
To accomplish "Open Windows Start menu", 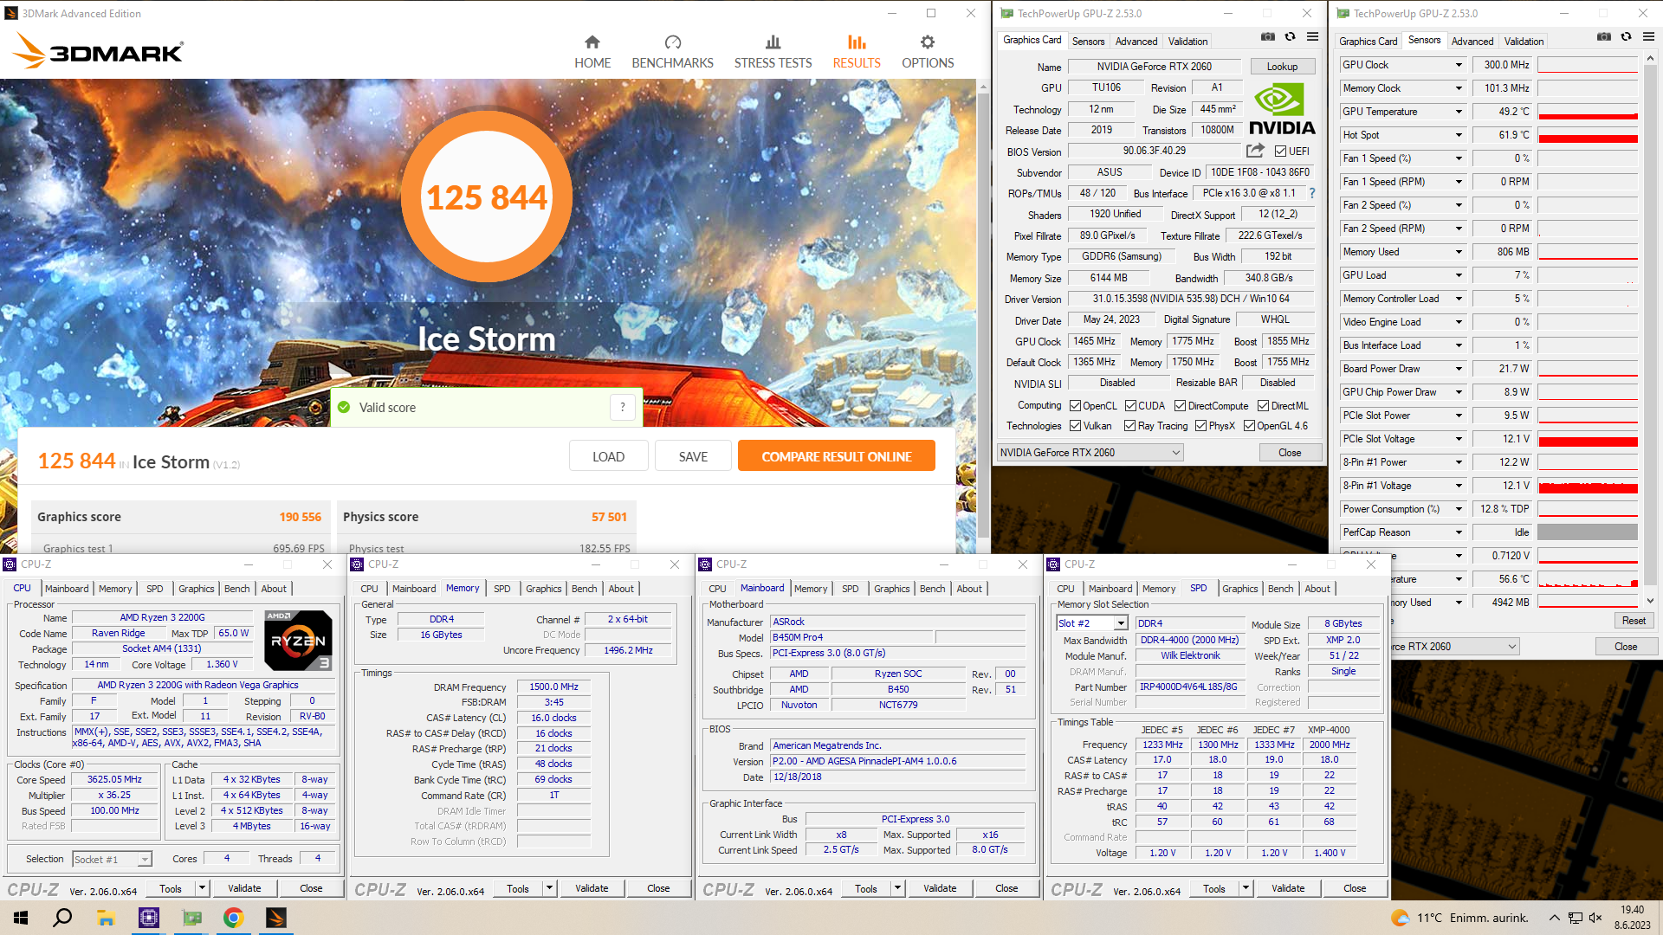I will coord(21,918).
